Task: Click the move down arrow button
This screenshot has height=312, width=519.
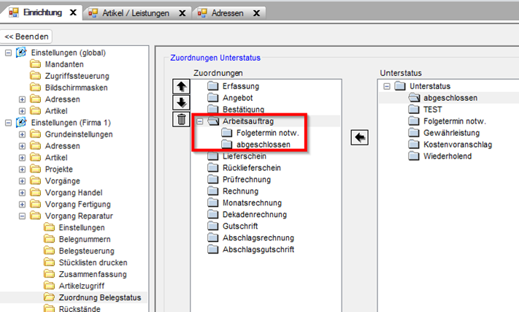Action: (182, 103)
